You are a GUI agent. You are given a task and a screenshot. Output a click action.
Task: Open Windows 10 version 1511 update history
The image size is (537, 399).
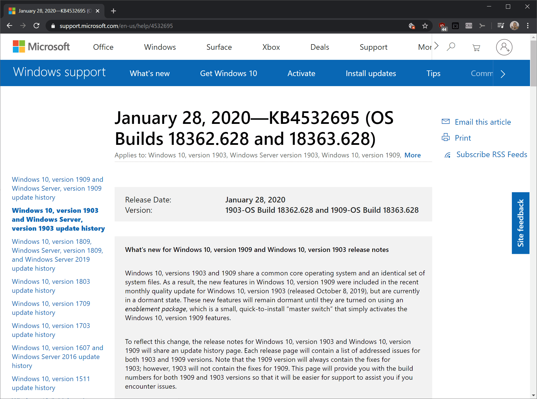(51, 383)
